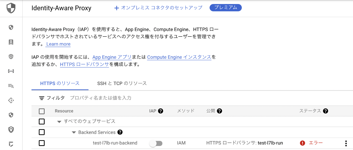The width and height of the screenshot is (353, 150).
Task: Click the Identity-Aware Proxy page title
Action: [61, 8]
